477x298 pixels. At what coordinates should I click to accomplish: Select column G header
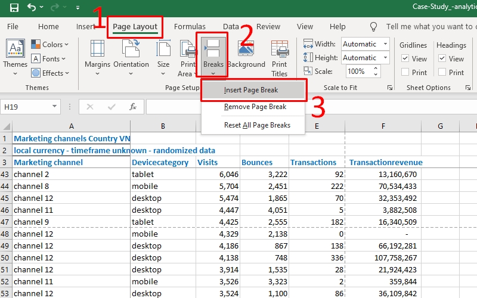coord(440,126)
